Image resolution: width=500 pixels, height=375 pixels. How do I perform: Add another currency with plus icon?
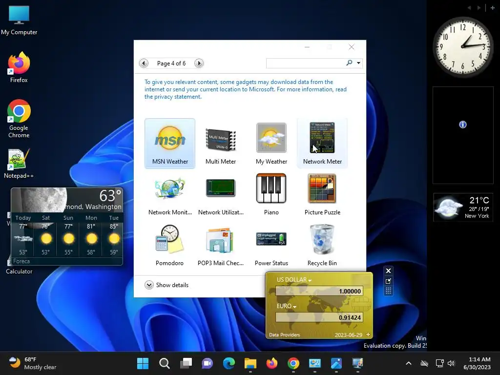tap(368, 334)
